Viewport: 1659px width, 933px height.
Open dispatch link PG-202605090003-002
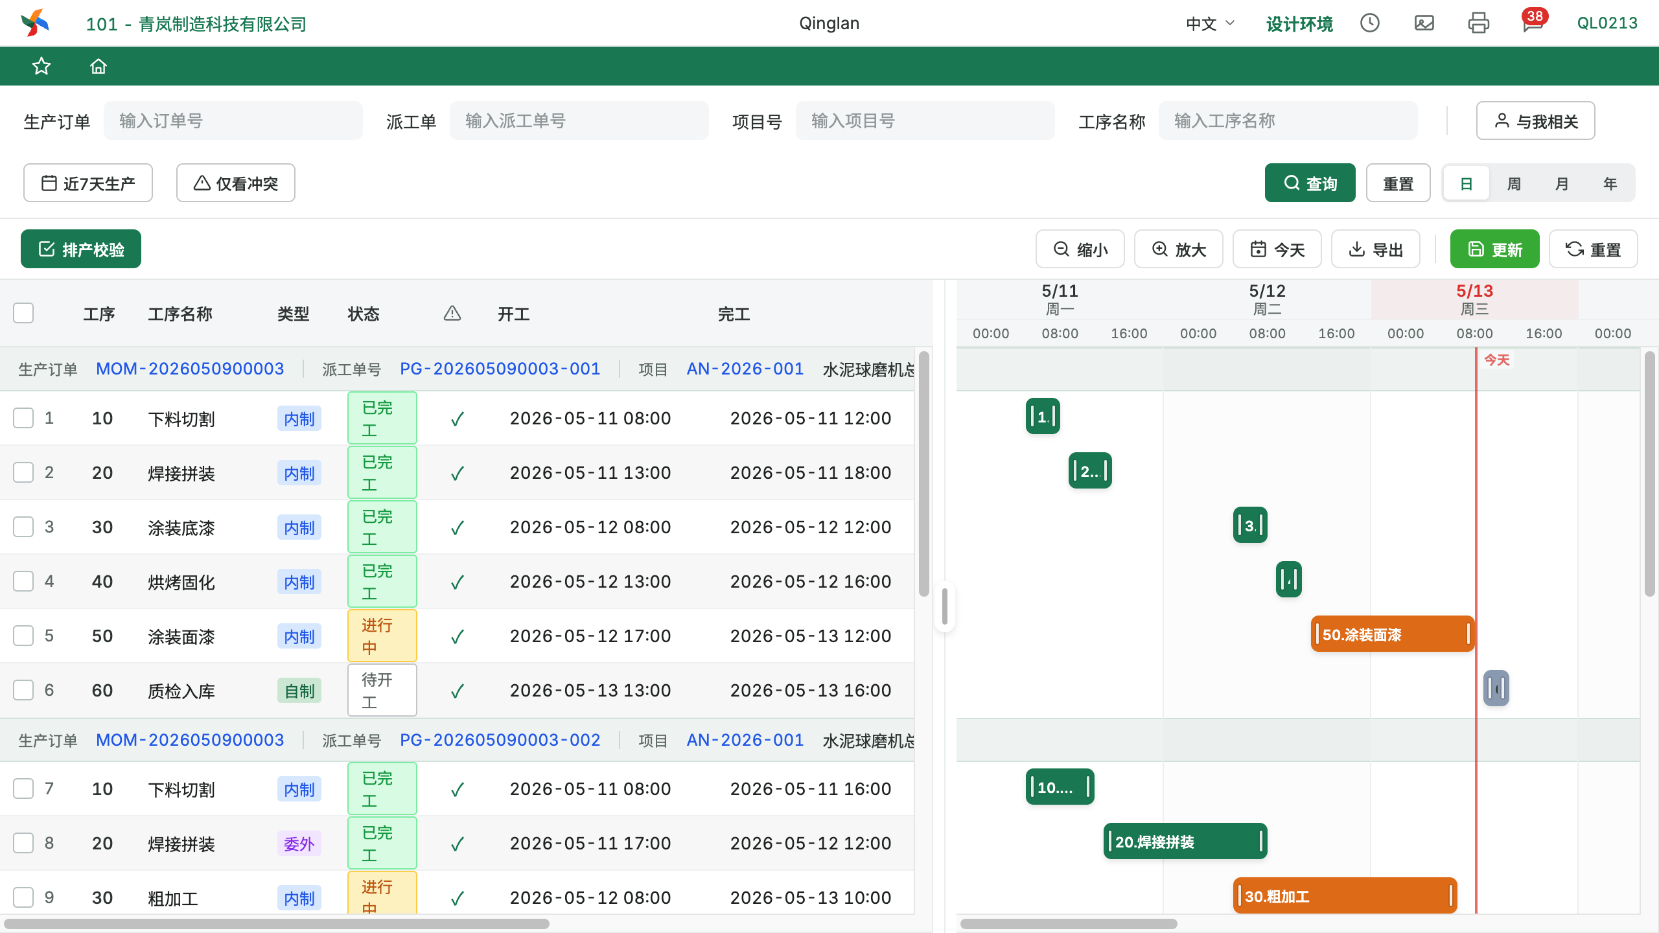click(500, 740)
